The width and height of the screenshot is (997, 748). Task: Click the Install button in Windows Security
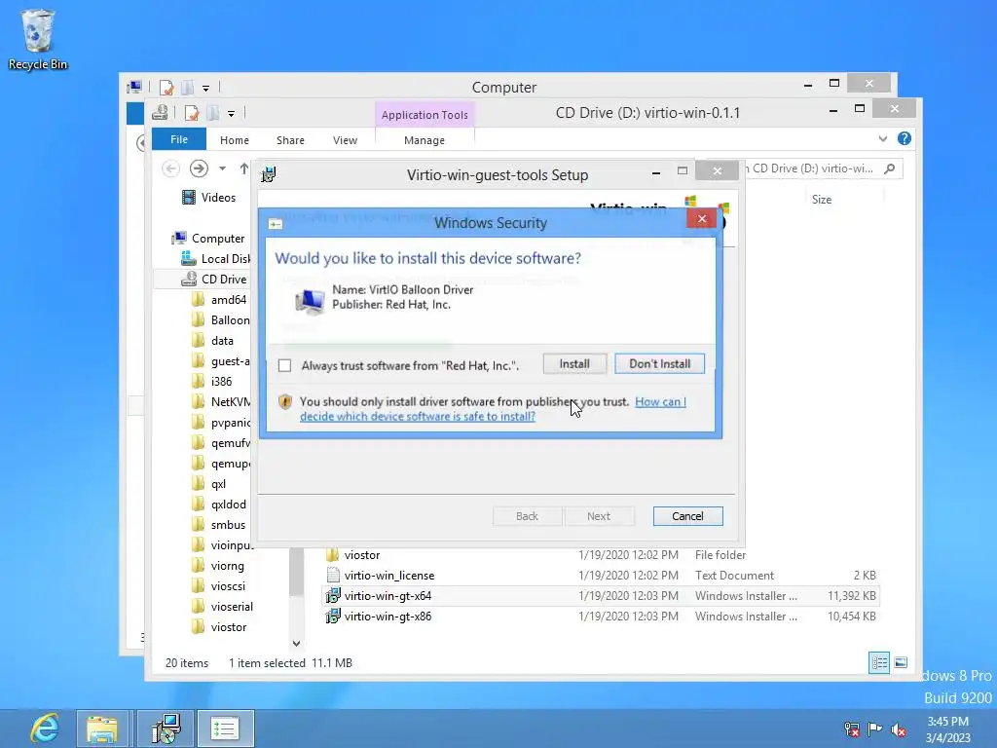click(574, 364)
